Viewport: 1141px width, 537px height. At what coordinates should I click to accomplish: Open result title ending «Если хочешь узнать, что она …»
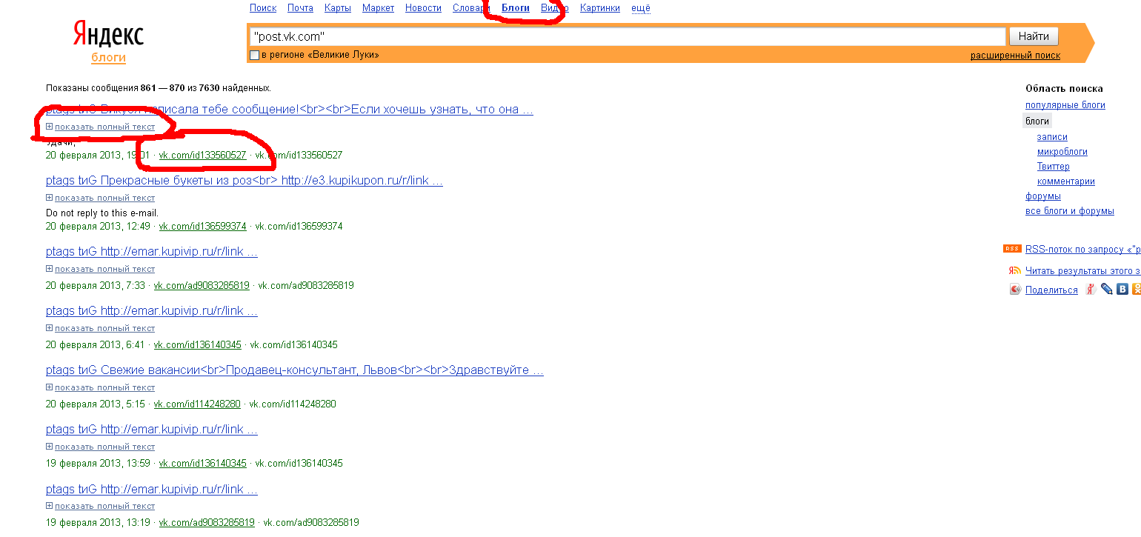click(290, 110)
